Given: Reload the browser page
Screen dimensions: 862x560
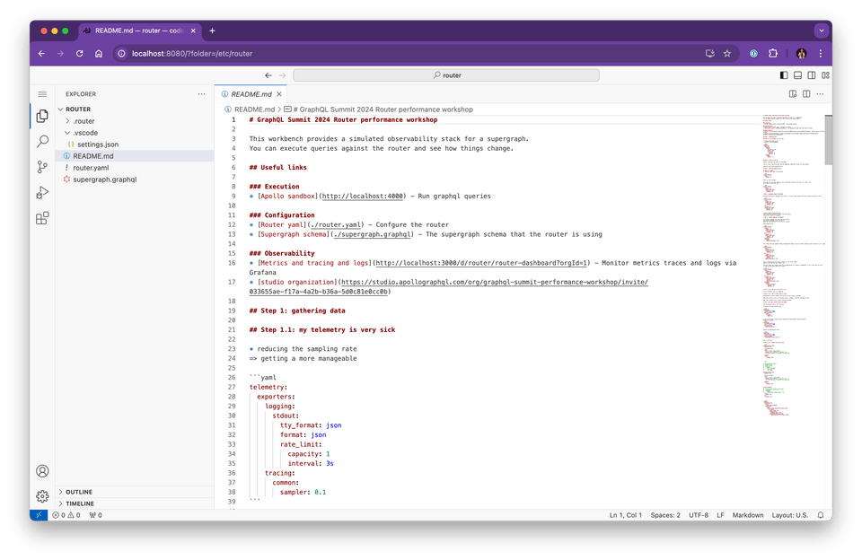Looking at the screenshot, I should coord(80,53).
